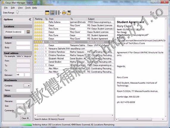The image size is (170, 128).
Task: Click the OasysAgree.pdf attachment in preview
Action: 140,35
